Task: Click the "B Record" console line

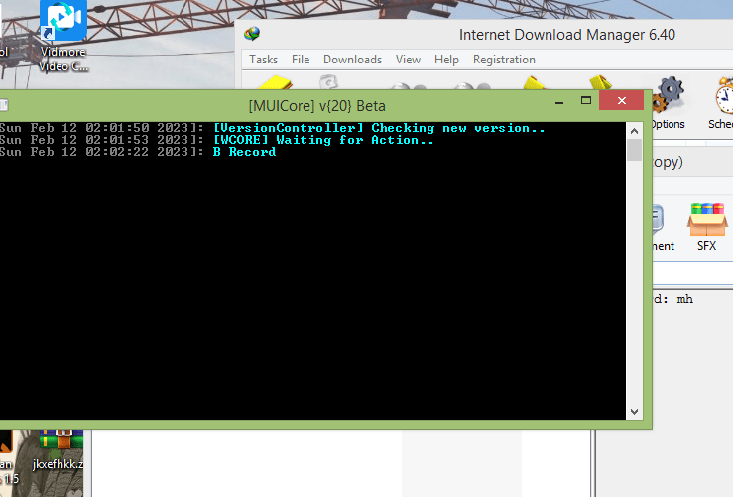Action: click(244, 152)
